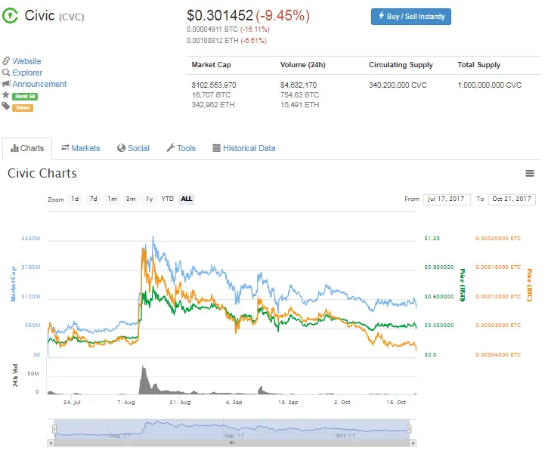
Task: Click the tag icon next to Token badge
Action: click(6, 107)
